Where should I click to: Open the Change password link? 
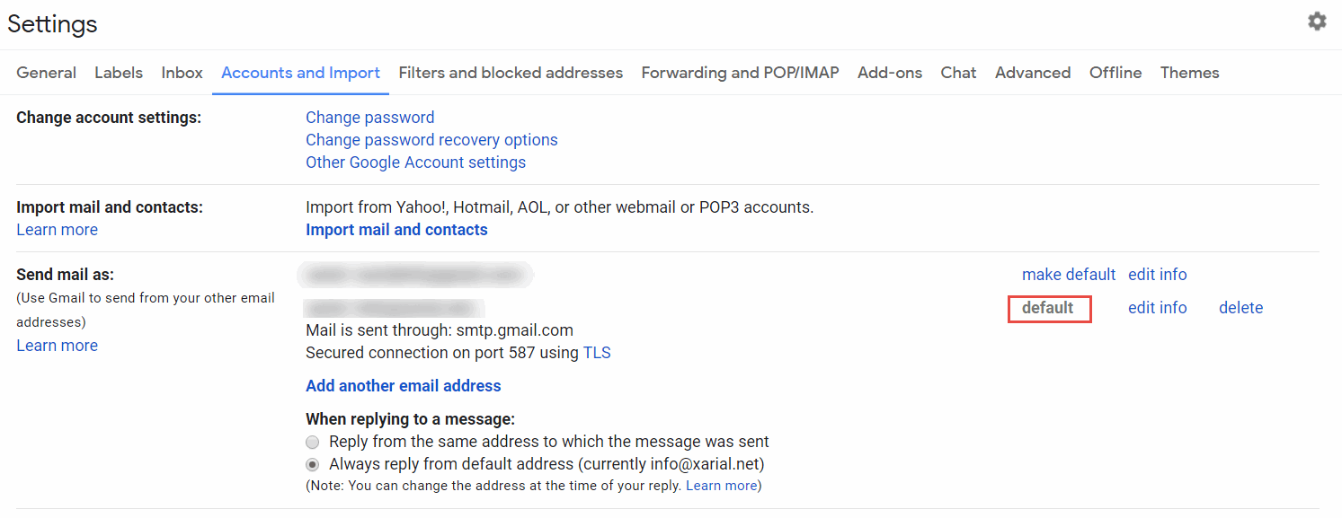[x=369, y=117]
